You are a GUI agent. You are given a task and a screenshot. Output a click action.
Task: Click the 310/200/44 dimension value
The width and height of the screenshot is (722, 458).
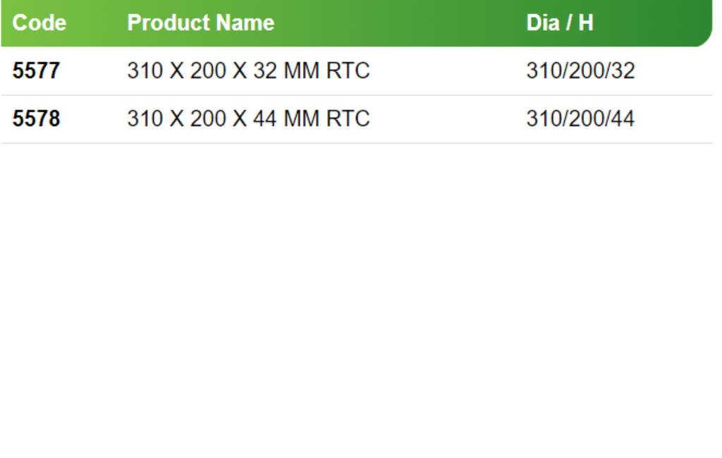tap(580, 119)
